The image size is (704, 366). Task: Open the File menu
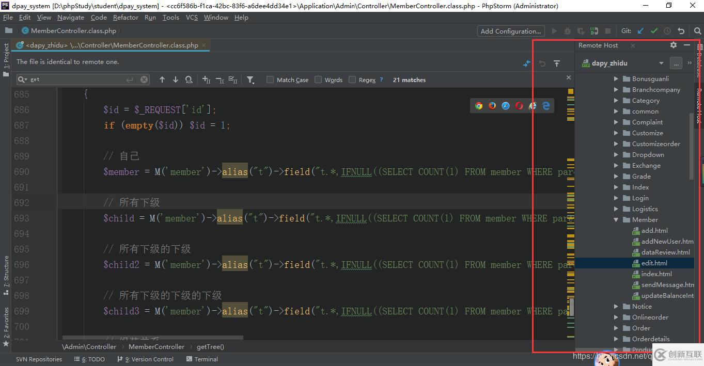pyautogui.click(x=8, y=17)
